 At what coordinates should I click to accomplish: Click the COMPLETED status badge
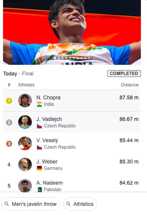[x=124, y=74]
